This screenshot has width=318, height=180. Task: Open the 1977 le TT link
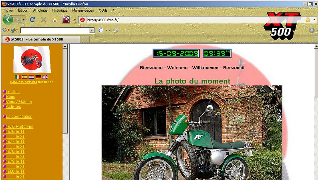pos(15,141)
